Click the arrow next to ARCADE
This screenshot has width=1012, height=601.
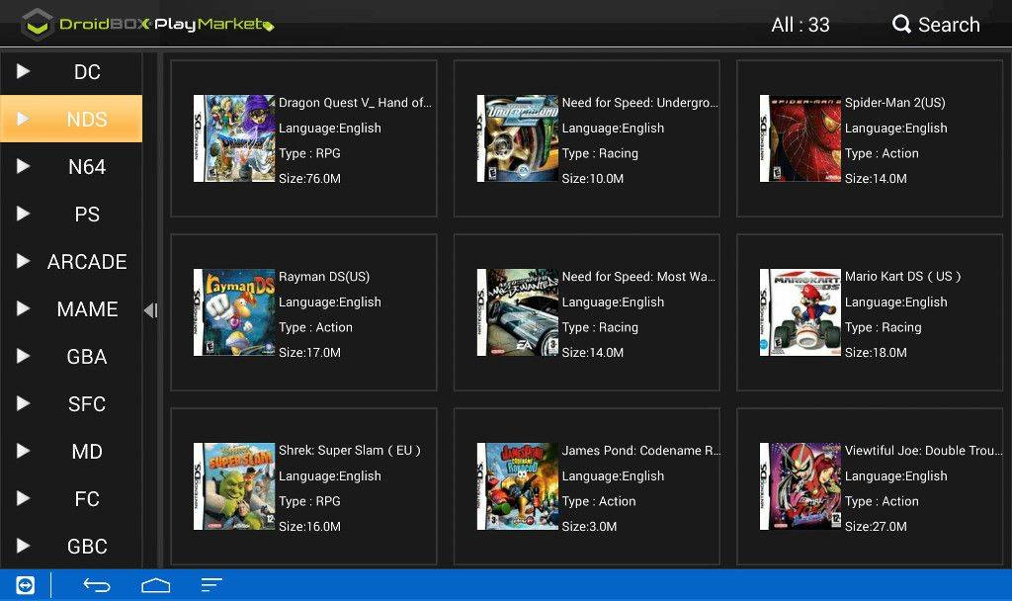(x=24, y=261)
